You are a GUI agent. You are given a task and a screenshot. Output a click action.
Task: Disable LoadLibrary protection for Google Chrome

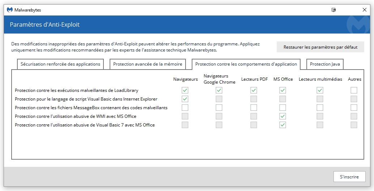219,90
